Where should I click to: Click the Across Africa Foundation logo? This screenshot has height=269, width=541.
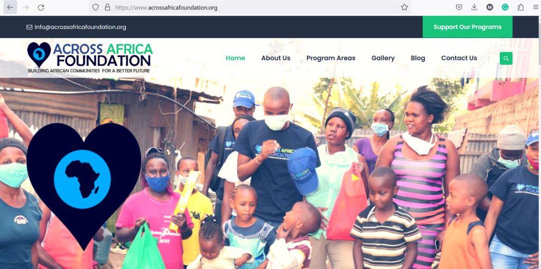90,58
